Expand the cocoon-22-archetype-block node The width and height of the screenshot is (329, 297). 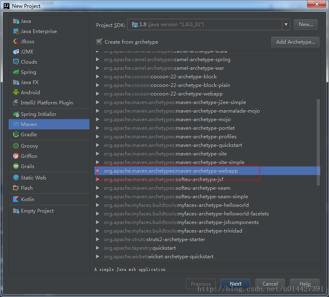pyautogui.click(x=98, y=76)
